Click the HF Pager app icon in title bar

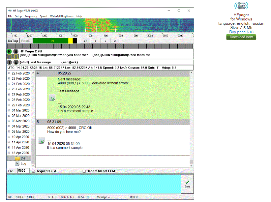10,11
